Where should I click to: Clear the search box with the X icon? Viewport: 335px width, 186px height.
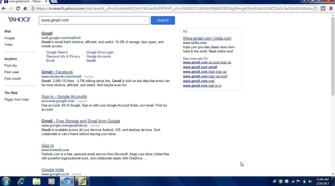(x=145, y=20)
